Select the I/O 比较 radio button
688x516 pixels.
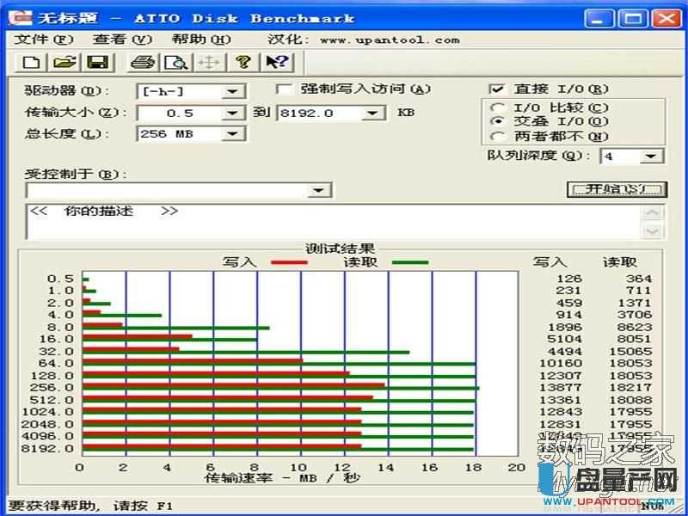pos(497,107)
